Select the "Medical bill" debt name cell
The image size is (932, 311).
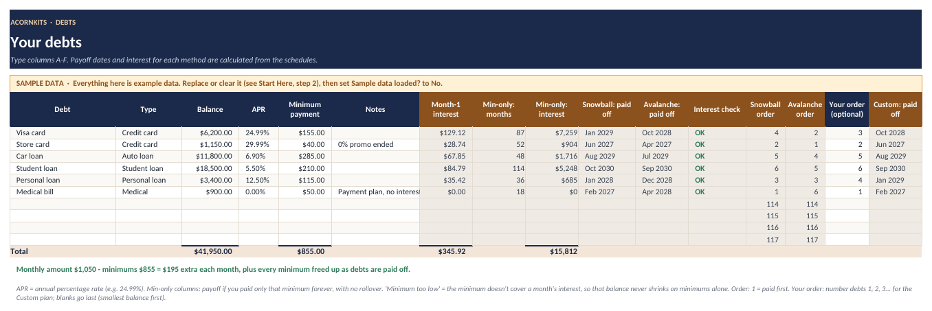pos(63,192)
